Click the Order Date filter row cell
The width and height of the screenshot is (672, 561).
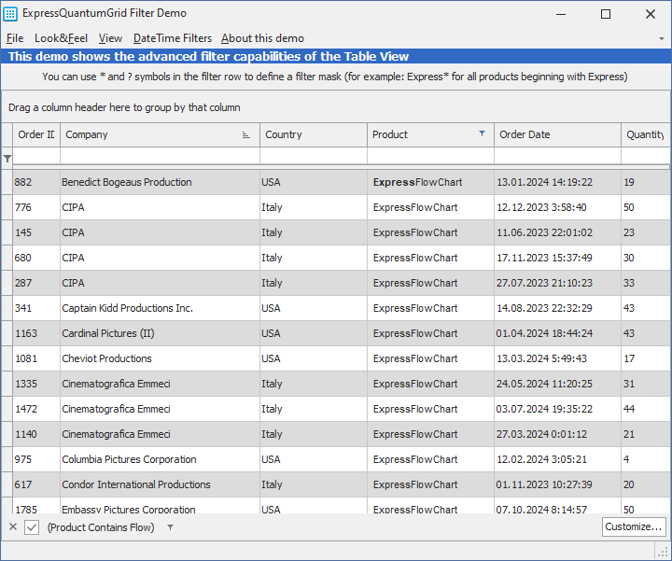(557, 156)
